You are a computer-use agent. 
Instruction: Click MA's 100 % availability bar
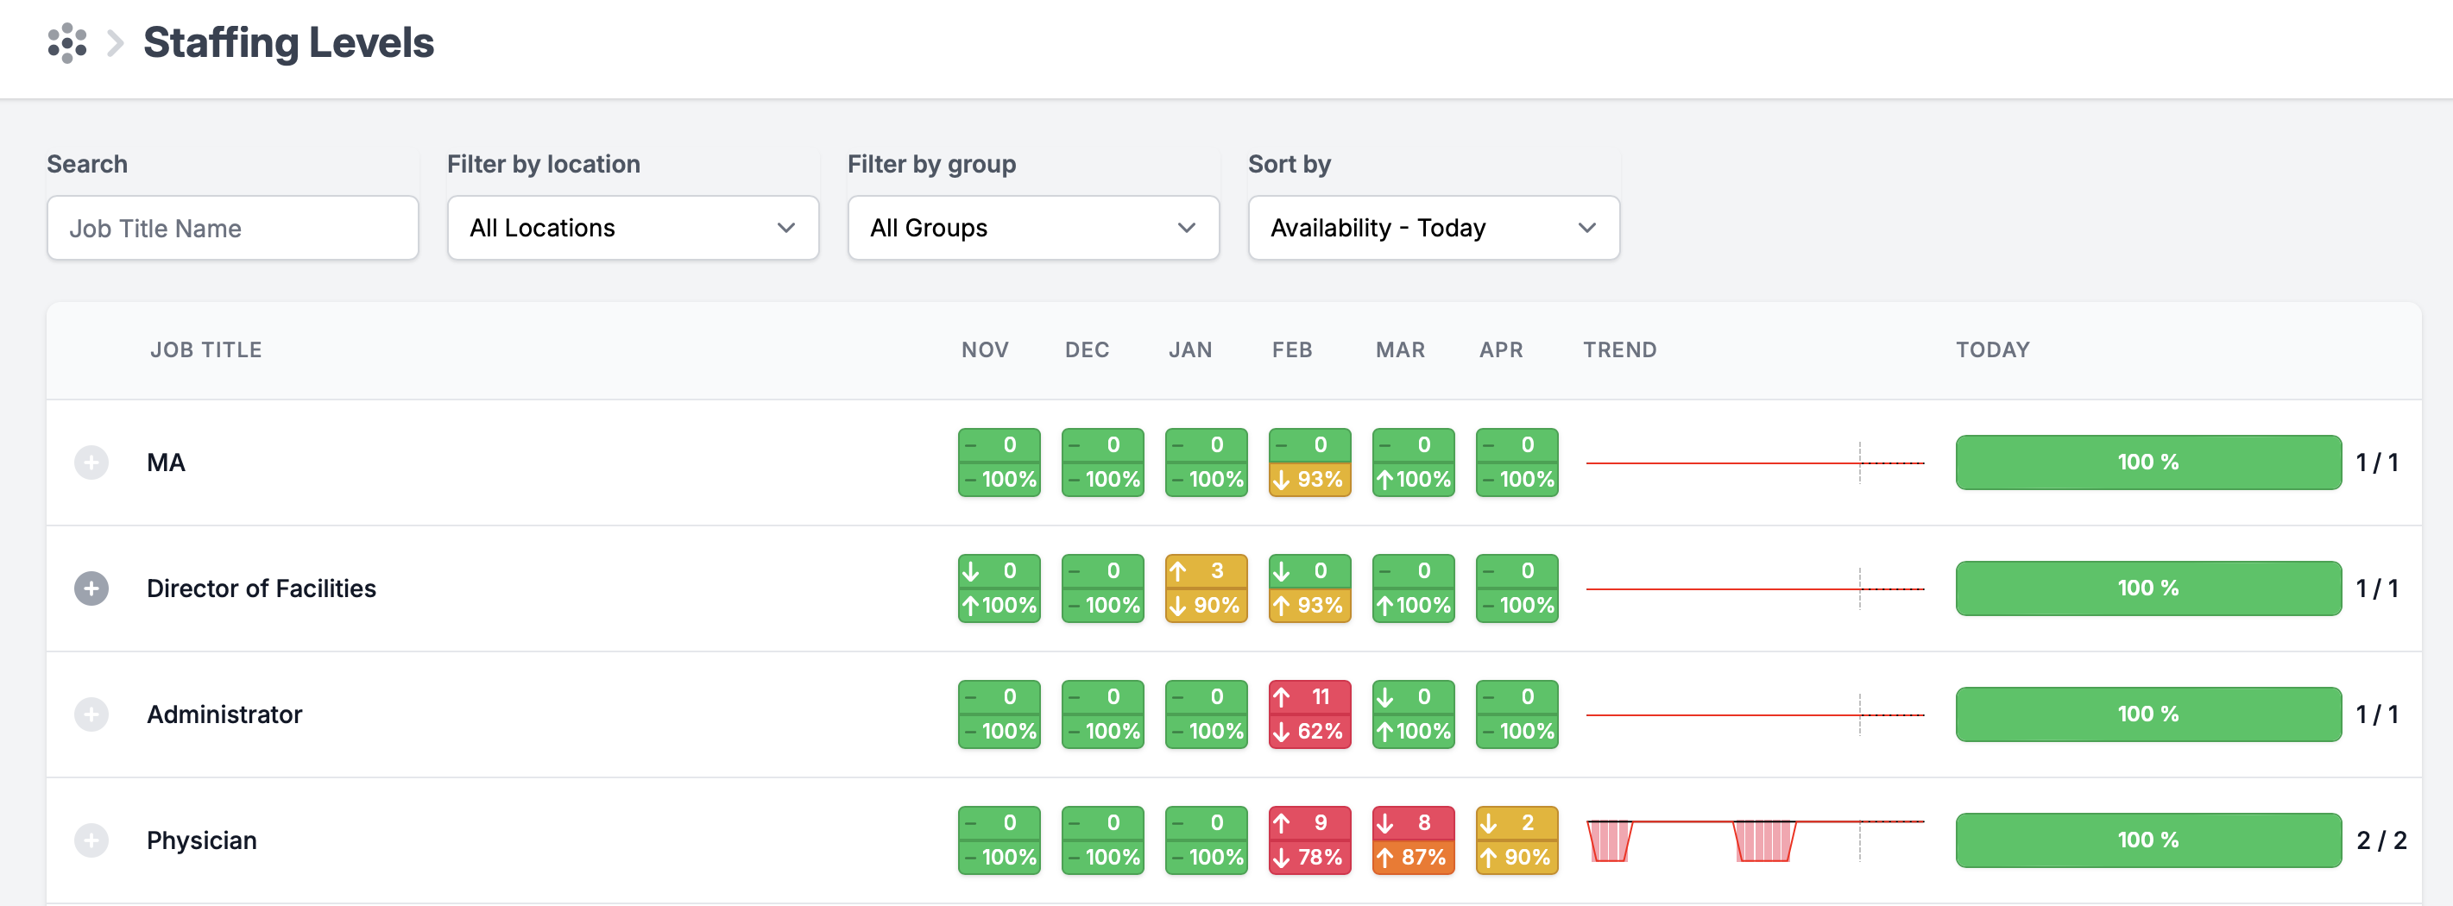tap(2148, 462)
